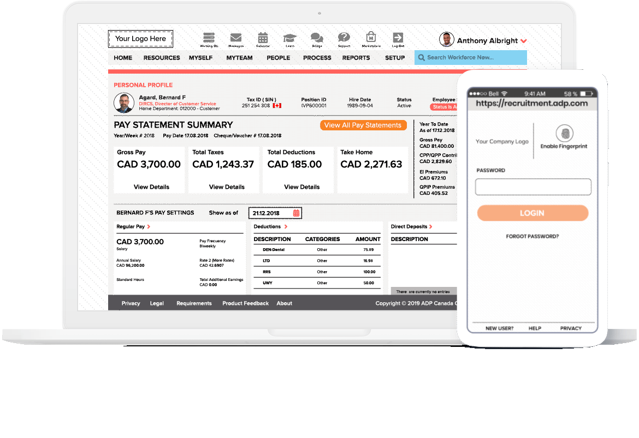639x438 pixels.
Task: Tap the Enable Fingerprint icon
Action: coord(564,134)
